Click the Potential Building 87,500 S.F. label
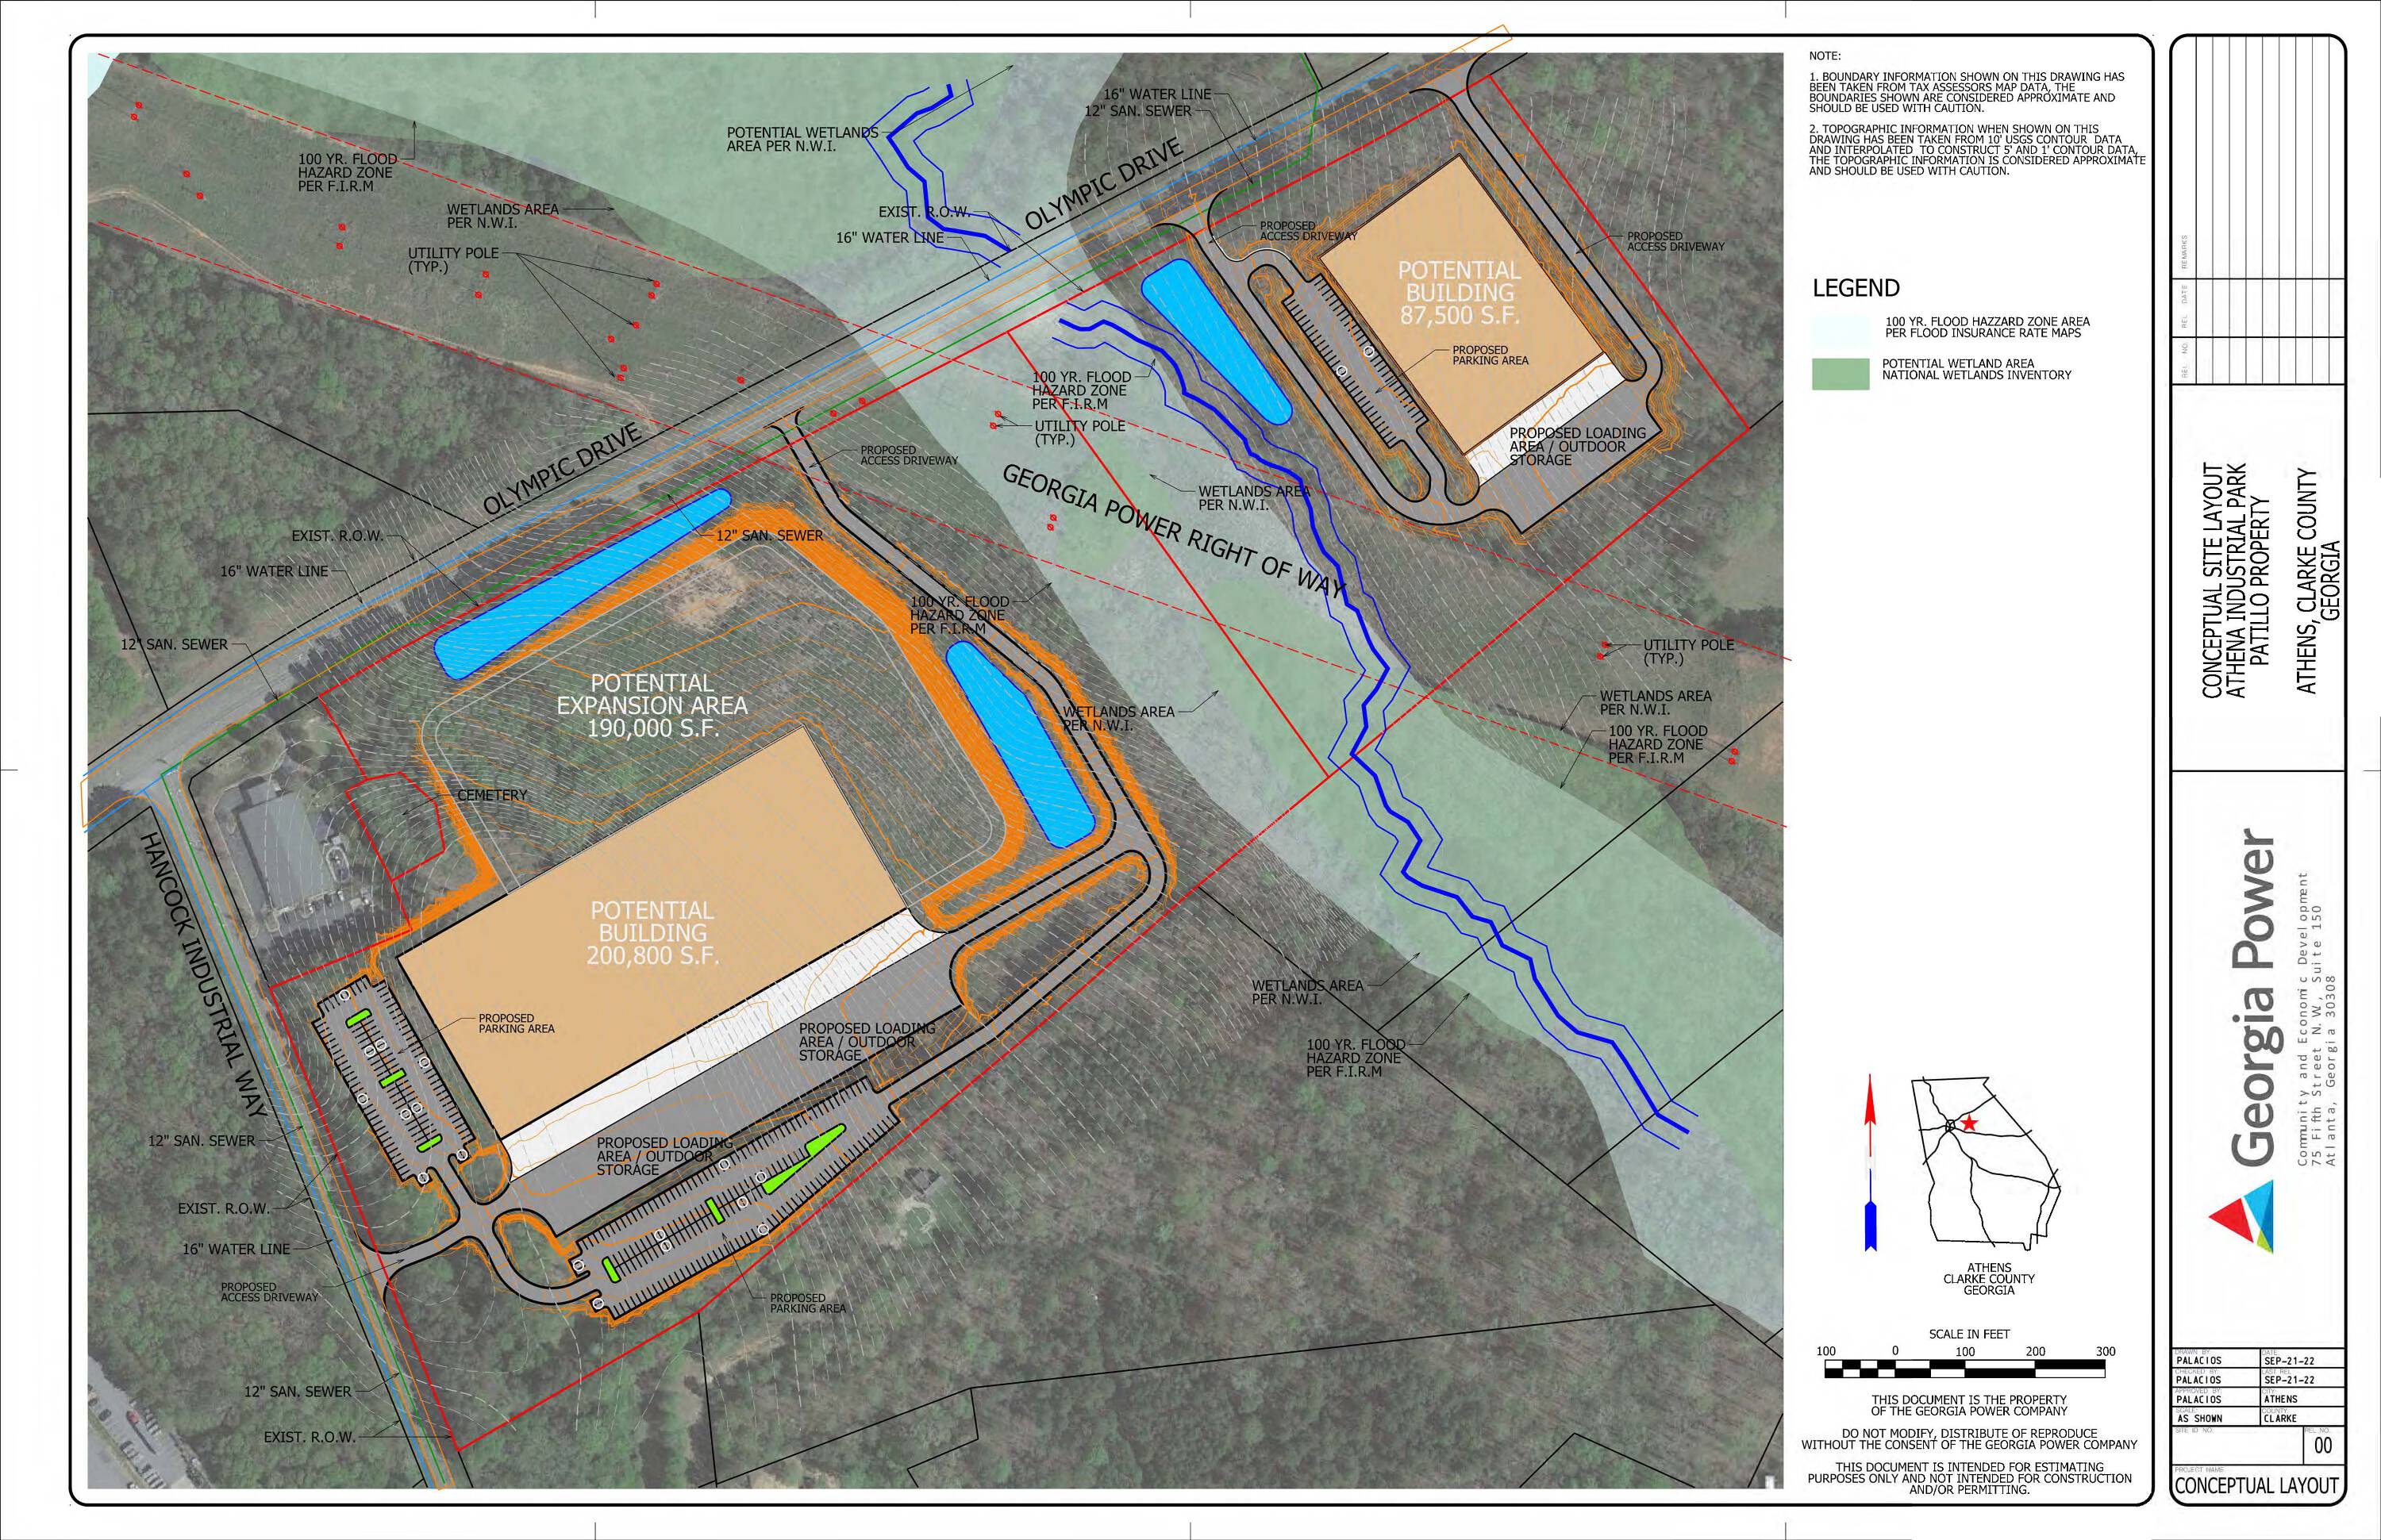 coord(1459,293)
